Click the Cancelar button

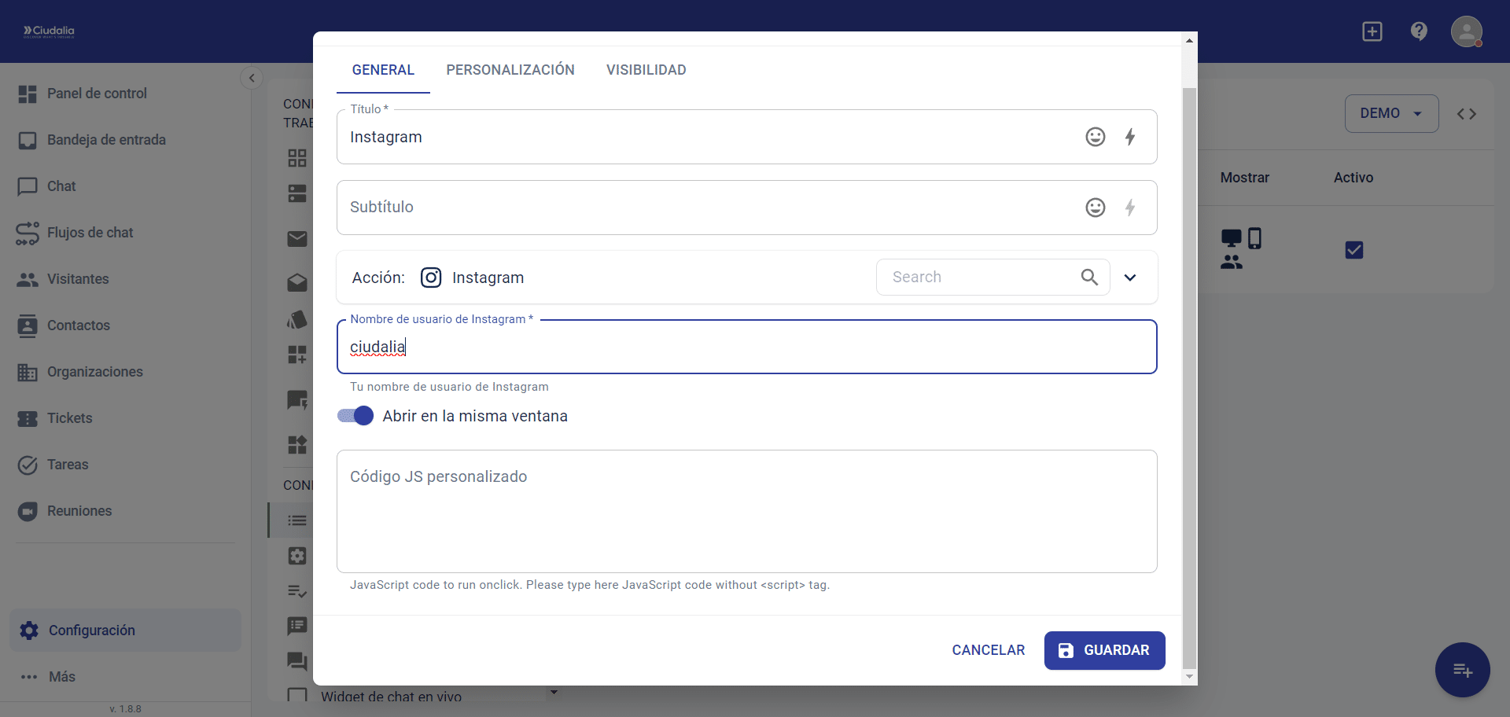pos(988,650)
